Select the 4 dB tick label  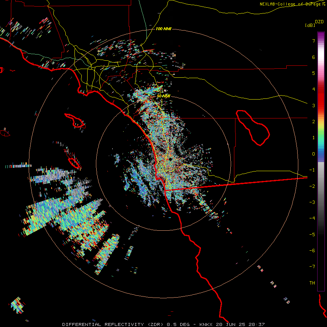[x=314, y=89]
